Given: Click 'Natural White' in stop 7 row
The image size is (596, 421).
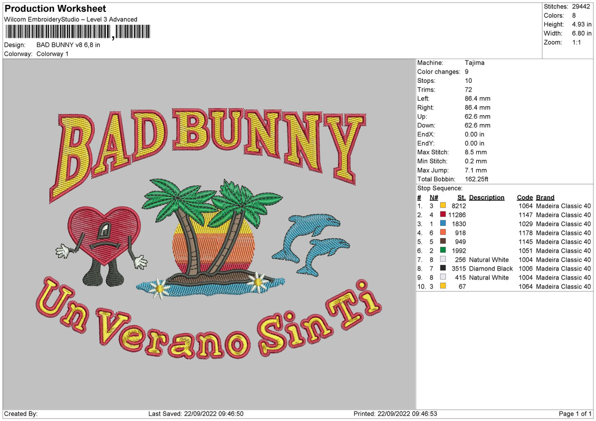Looking at the screenshot, I should click(x=489, y=259).
